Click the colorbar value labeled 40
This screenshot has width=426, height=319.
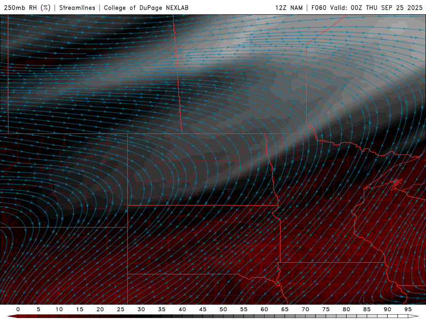point(182,309)
